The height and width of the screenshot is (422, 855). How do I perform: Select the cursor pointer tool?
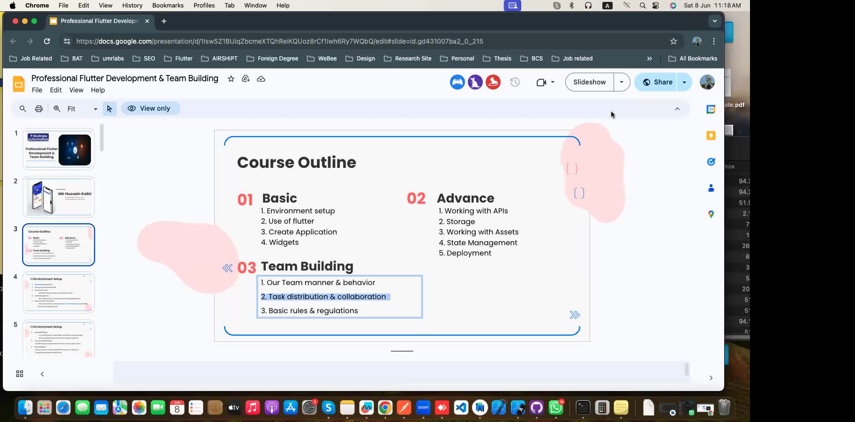(109, 109)
